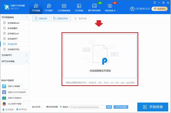Image resolution: width=171 pixels, height=113 pixels.
Task: Expand the 文件转PDF section
Action: 15,55
